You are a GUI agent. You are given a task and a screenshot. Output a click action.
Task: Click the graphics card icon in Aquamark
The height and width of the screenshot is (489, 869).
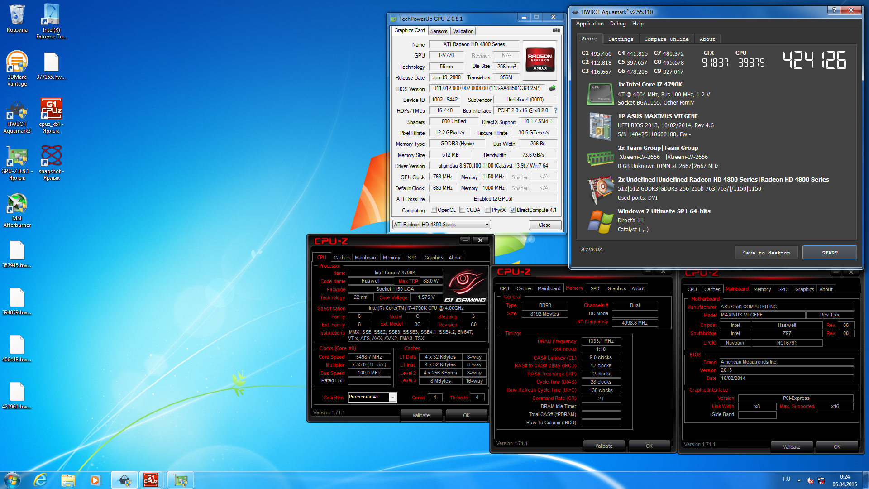[600, 190]
